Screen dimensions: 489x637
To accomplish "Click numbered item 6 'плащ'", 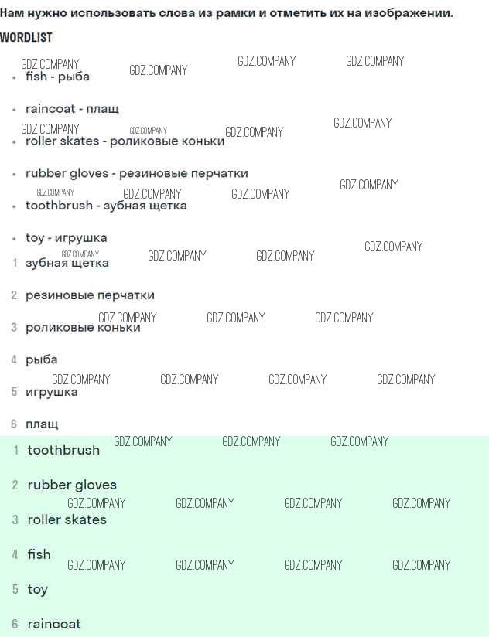I will coord(42,424).
